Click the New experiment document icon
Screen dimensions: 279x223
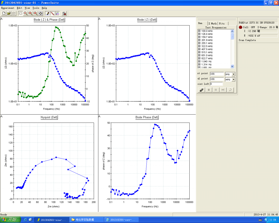(x=4, y=13)
